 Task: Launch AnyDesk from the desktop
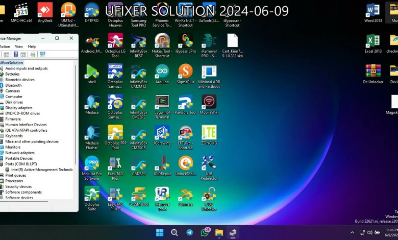coord(45,13)
